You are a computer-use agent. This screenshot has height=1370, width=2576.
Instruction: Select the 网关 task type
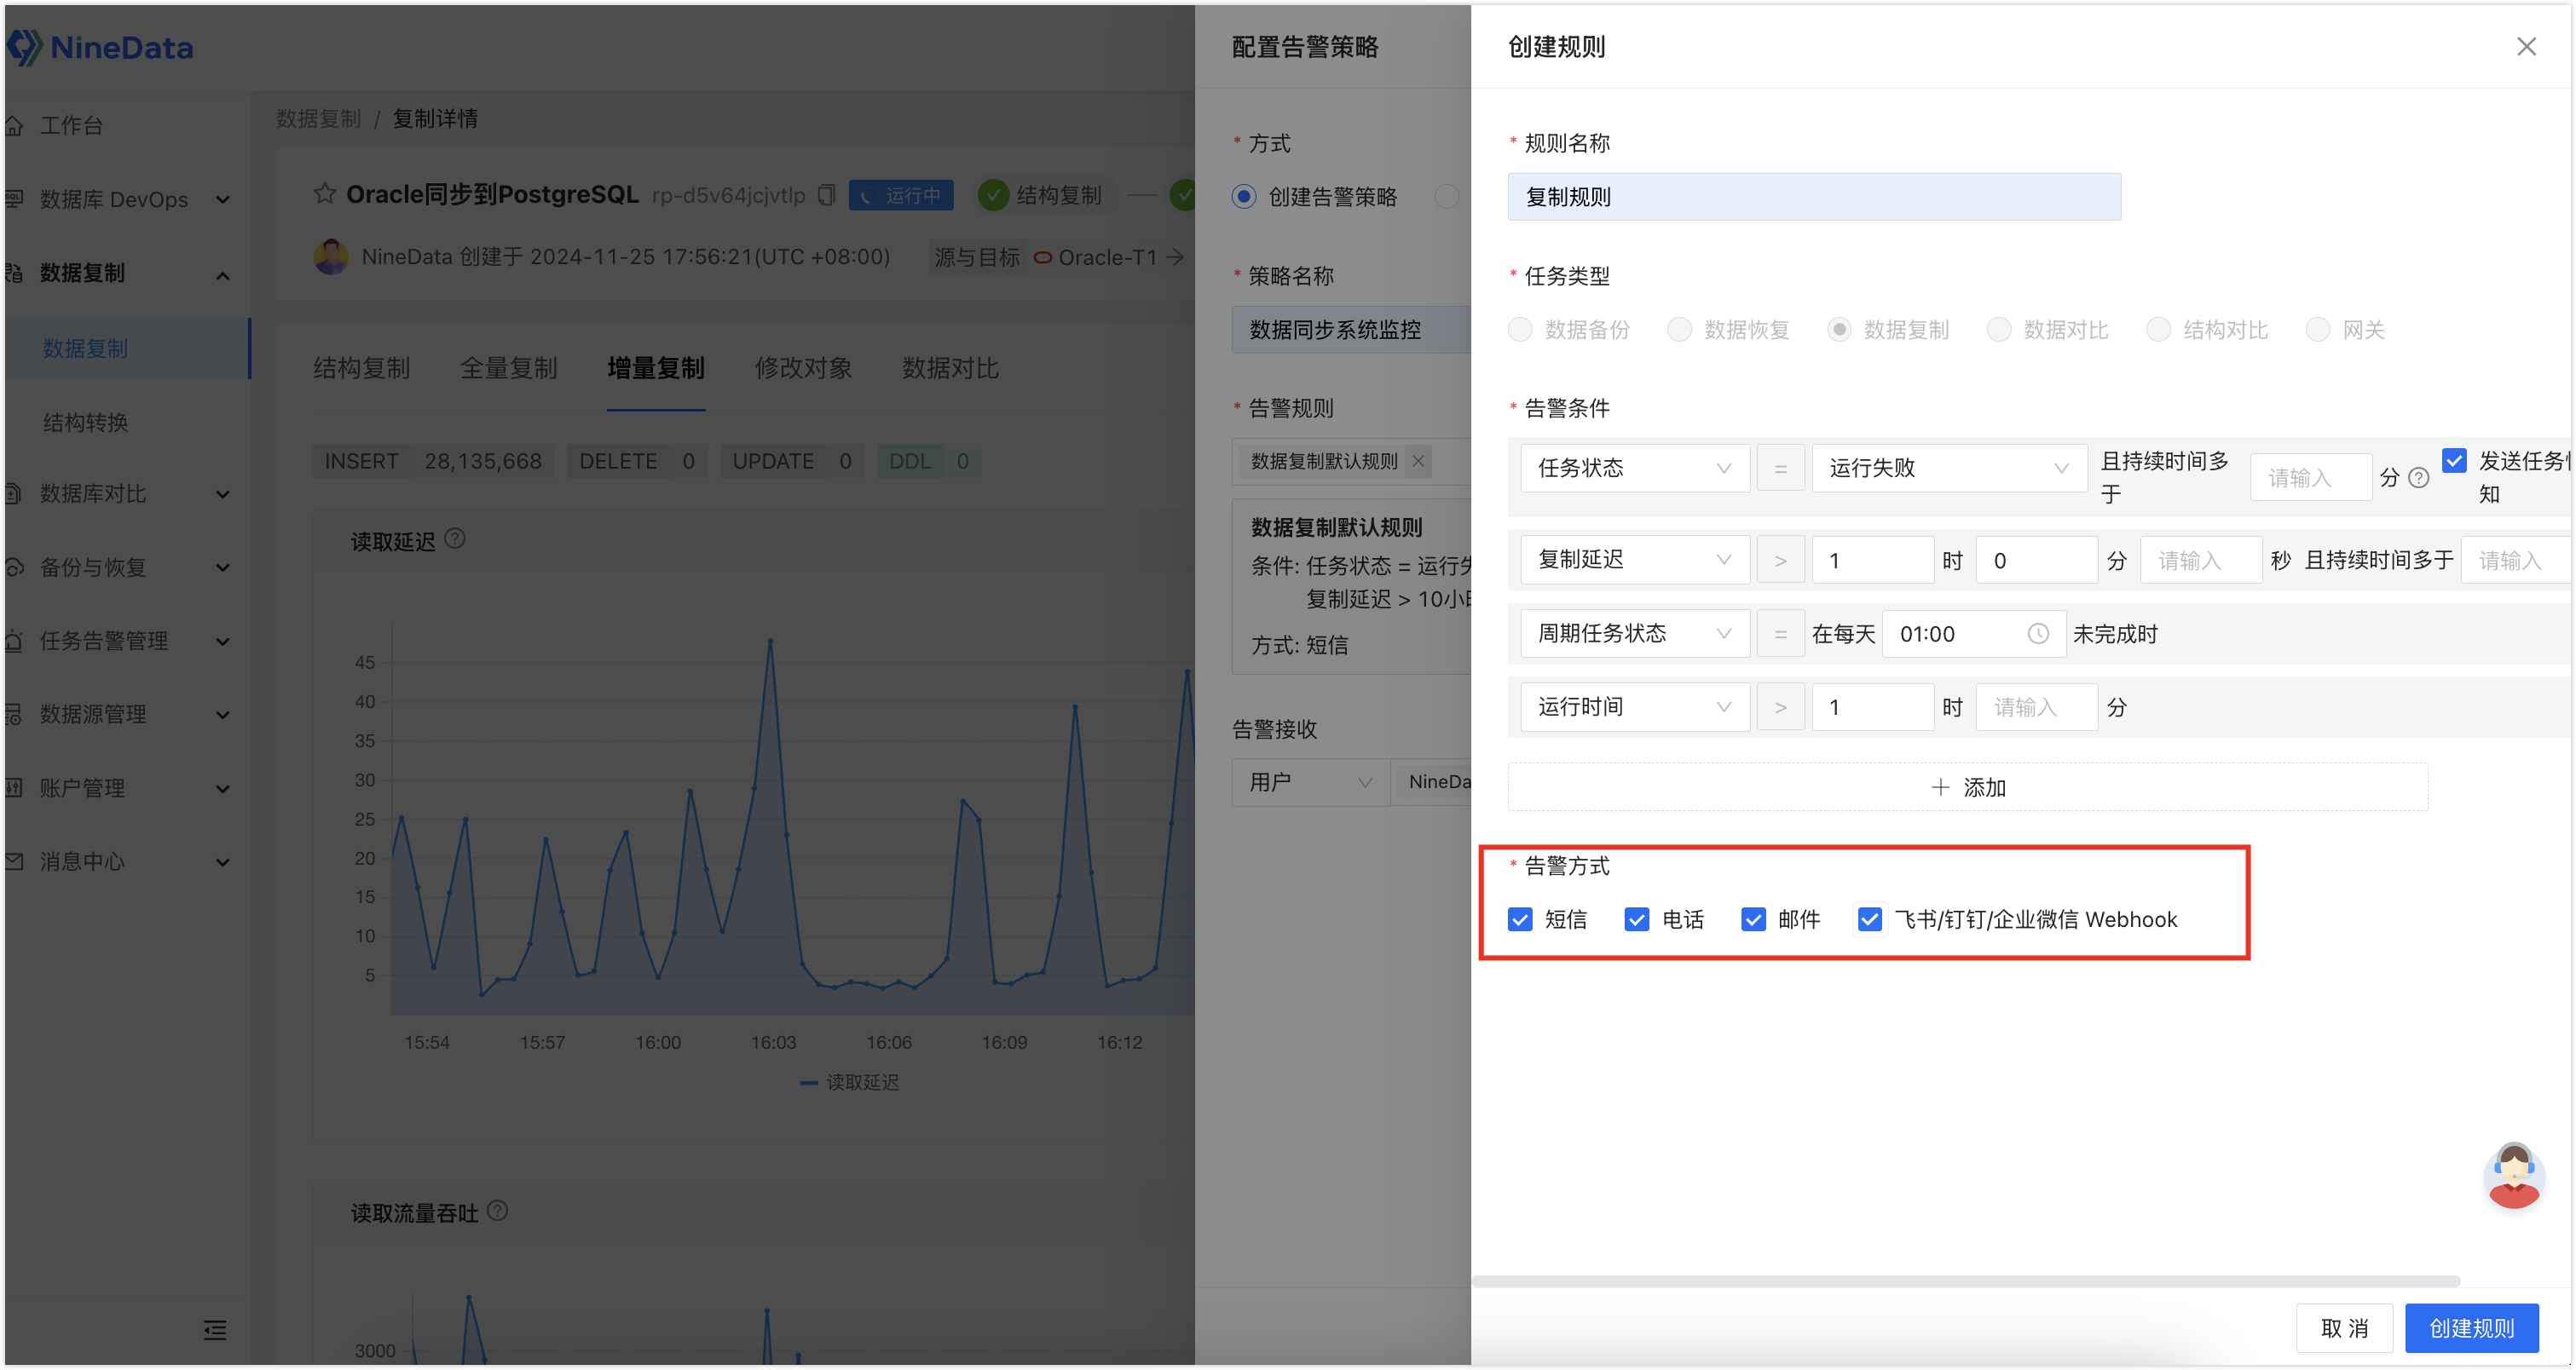(x=2318, y=330)
